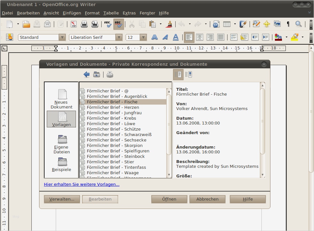The image size is (314, 231).
Task: Toggle nonprinting characters pilcrow
Action: click(288, 24)
